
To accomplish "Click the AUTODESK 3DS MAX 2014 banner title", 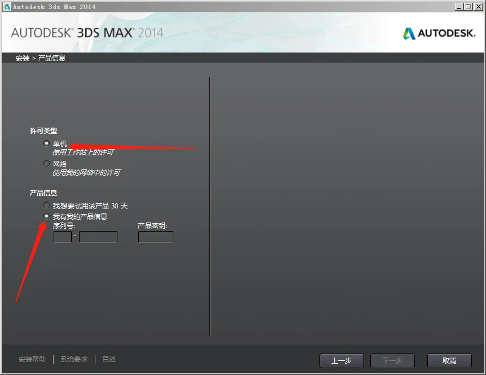I will 87,33.
